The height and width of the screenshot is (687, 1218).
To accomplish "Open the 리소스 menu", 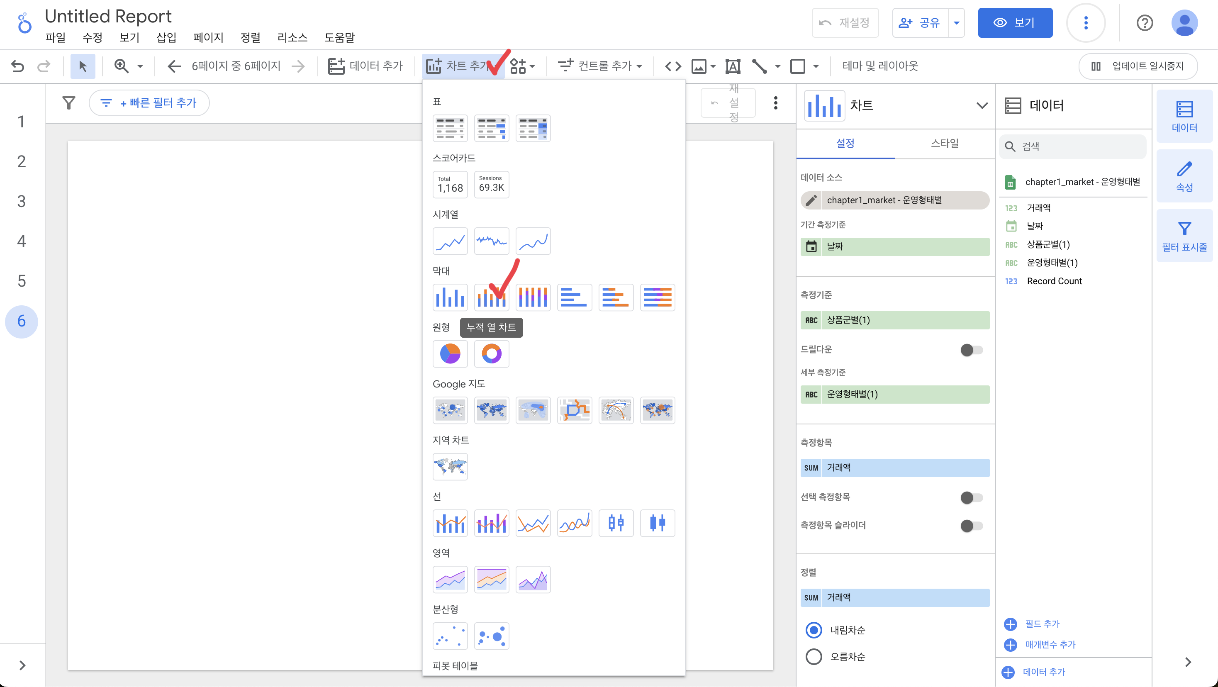I will [x=292, y=37].
